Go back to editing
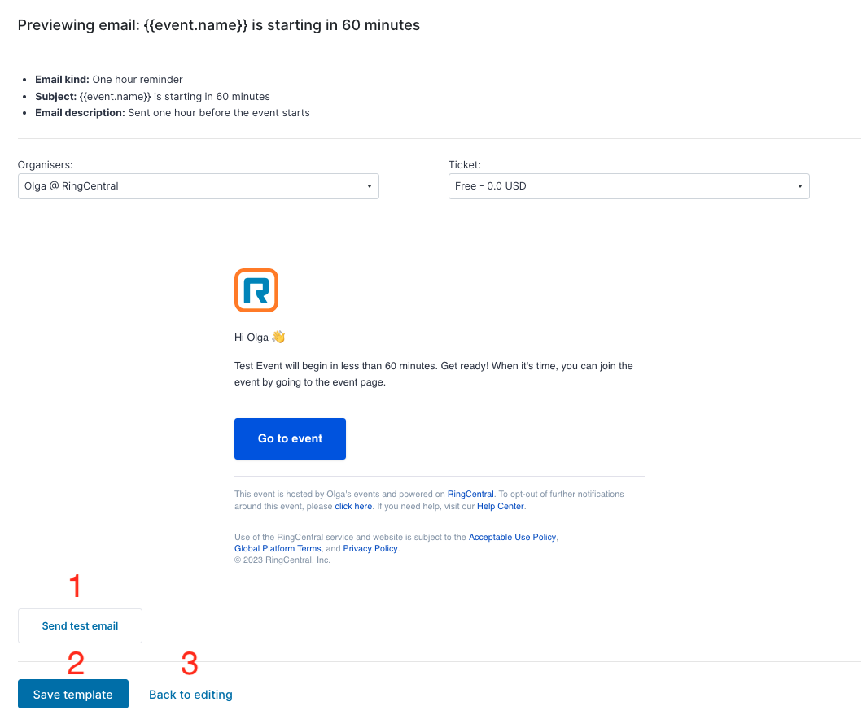 coord(190,695)
